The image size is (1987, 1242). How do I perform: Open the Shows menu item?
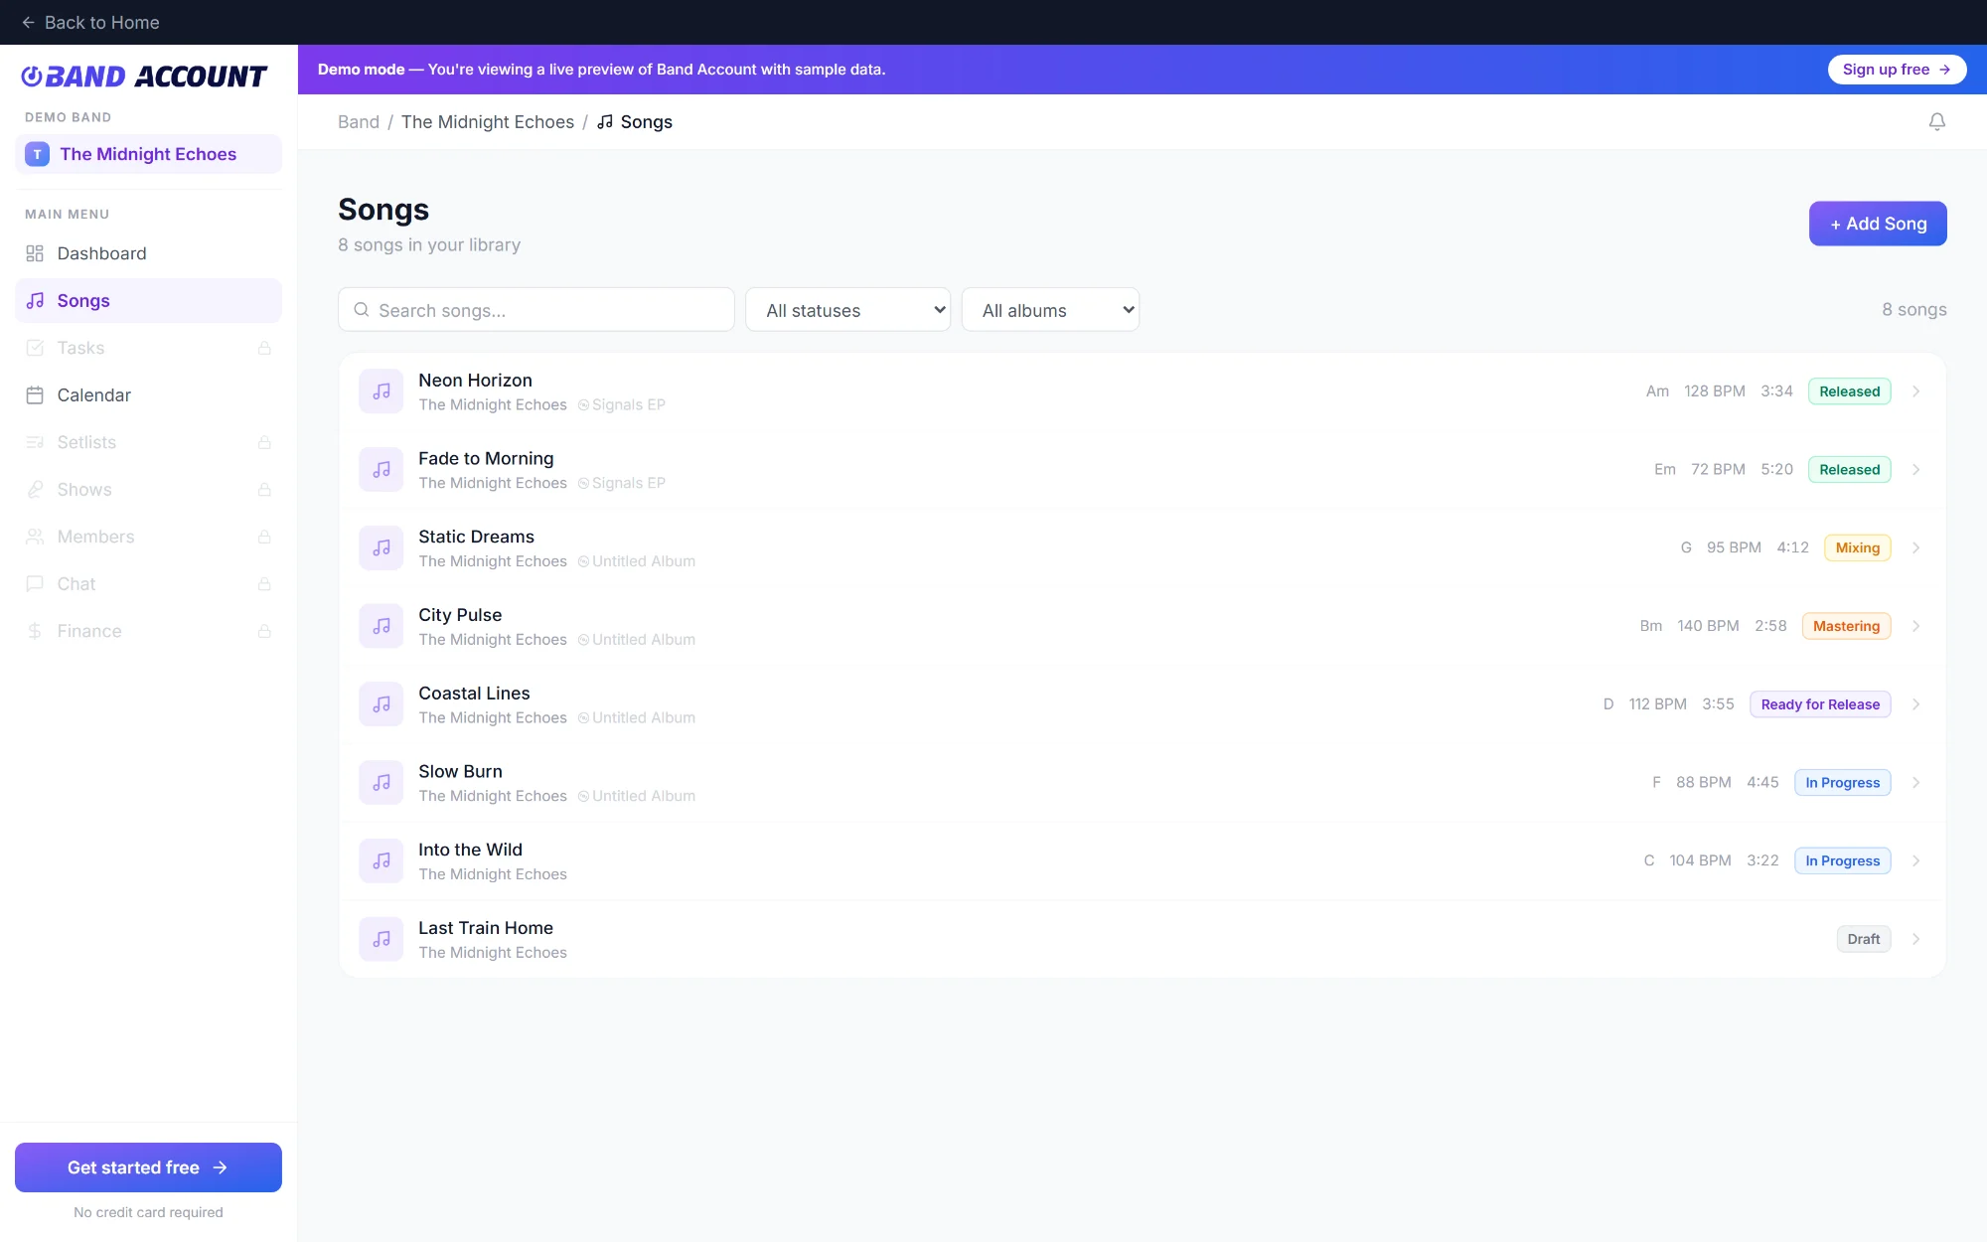point(148,490)
